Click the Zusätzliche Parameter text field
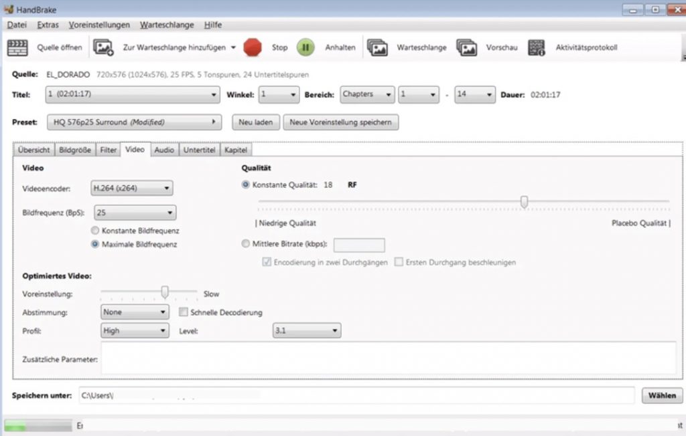Viewport: 686px width, 436px height. tap(387, 358)
